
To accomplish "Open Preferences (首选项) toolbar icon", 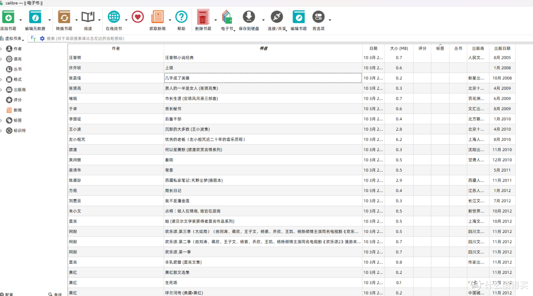I will click(x=318, y=17).
